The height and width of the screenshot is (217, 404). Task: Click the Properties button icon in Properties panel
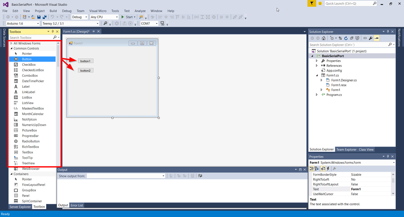click(323, 169)
